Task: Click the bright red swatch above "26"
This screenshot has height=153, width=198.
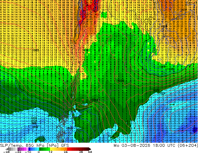Action: click(68, 149)
